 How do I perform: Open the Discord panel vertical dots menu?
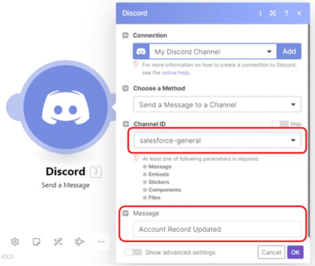(261, 13)
